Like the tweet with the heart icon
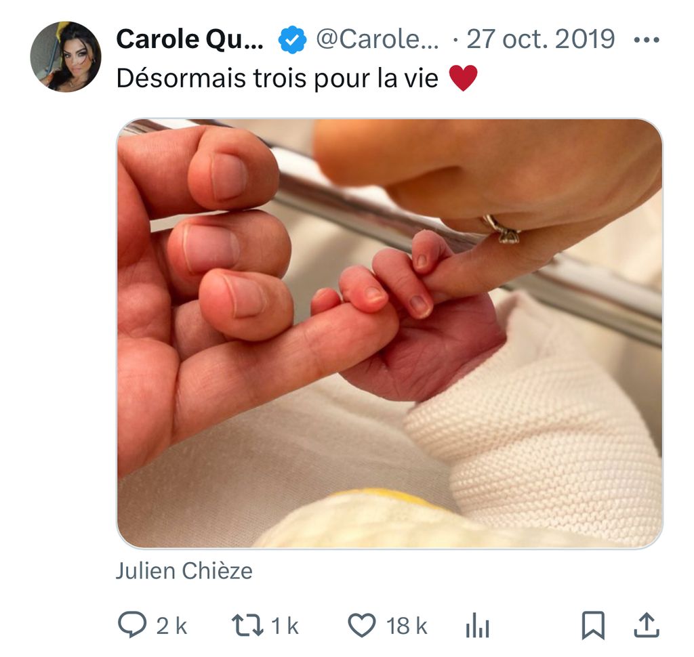The width and height of the screenshot is (694, 657). (x=362, y=625)
